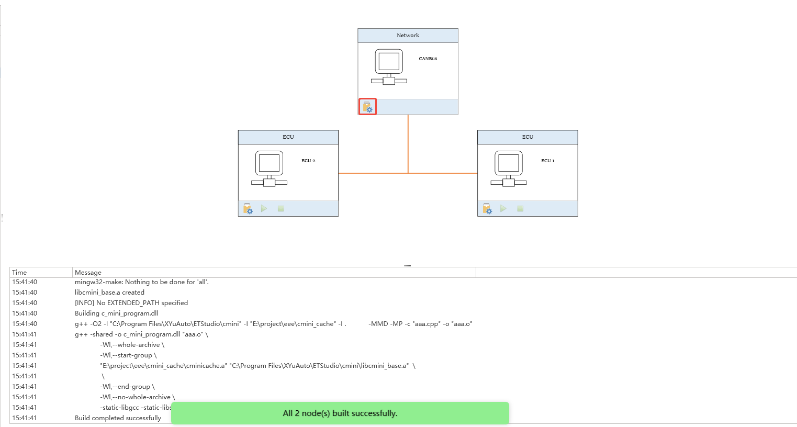Image resolution: width=797 pixels, height=427 pixels.
Task: Stop the ECU 2 node with stop icon
Action: pyautogui.click(x=280, y=208)
